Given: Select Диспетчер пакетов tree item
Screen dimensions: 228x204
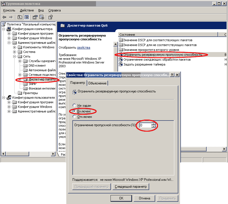Looking at the screenshot, I should [x=42, y=79].
